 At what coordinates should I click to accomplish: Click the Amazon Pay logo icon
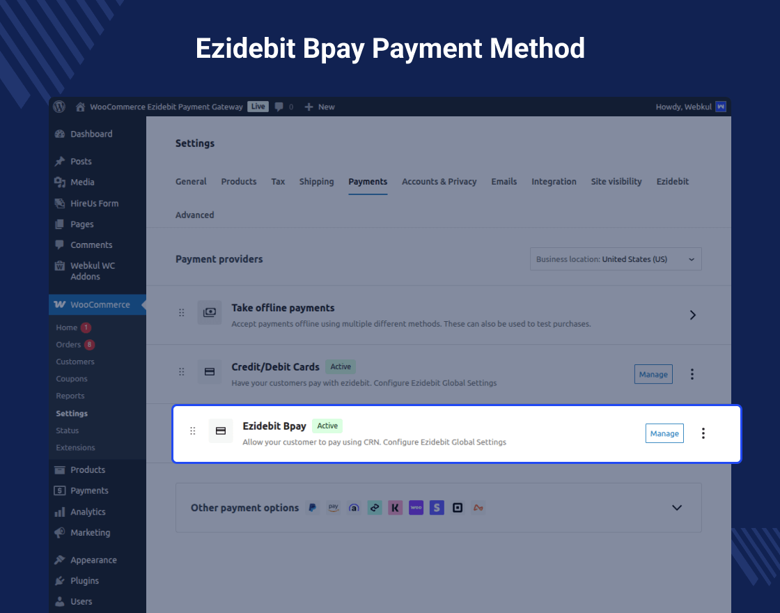point(334,508)
